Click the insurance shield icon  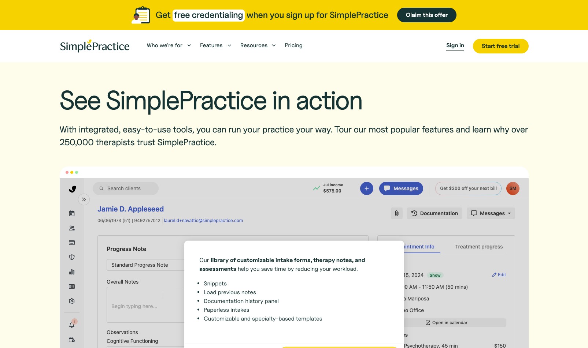point(72,257)
